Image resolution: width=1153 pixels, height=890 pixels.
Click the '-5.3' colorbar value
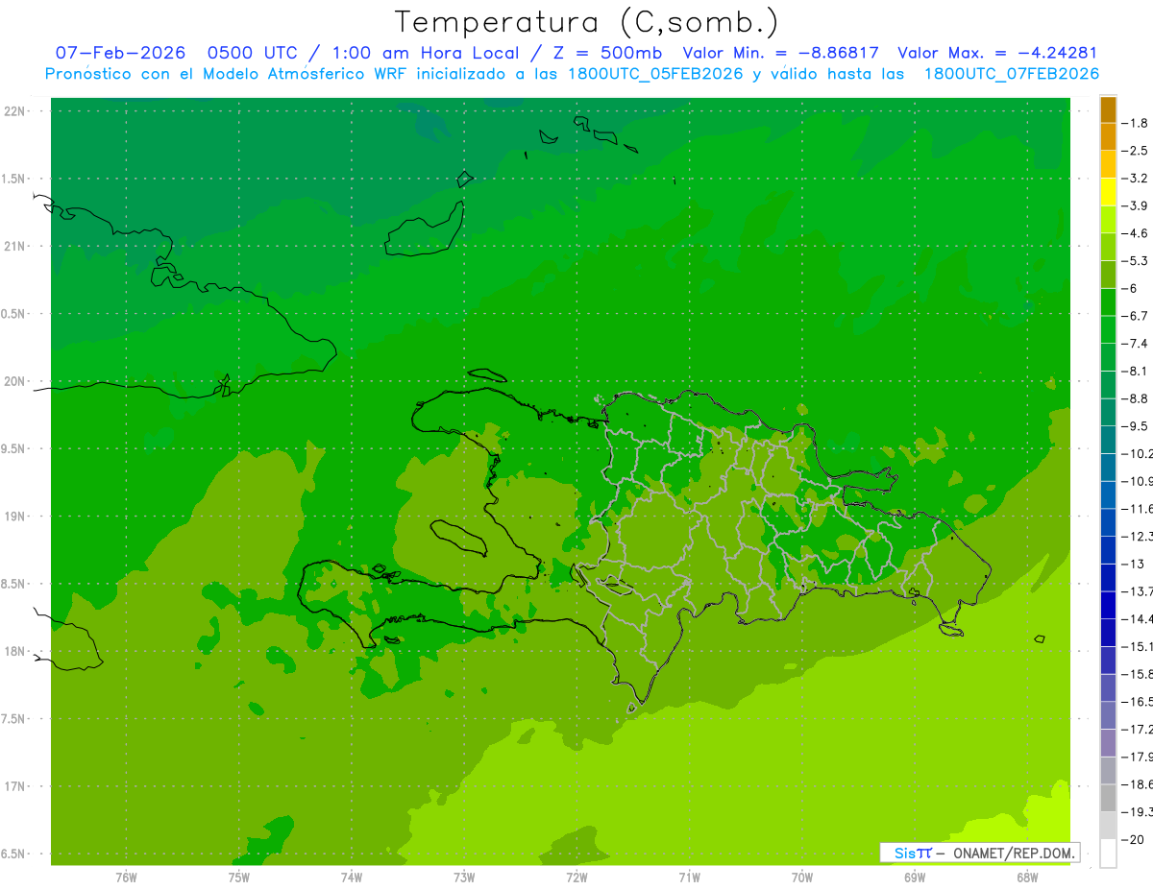[x=1137, y=260]
